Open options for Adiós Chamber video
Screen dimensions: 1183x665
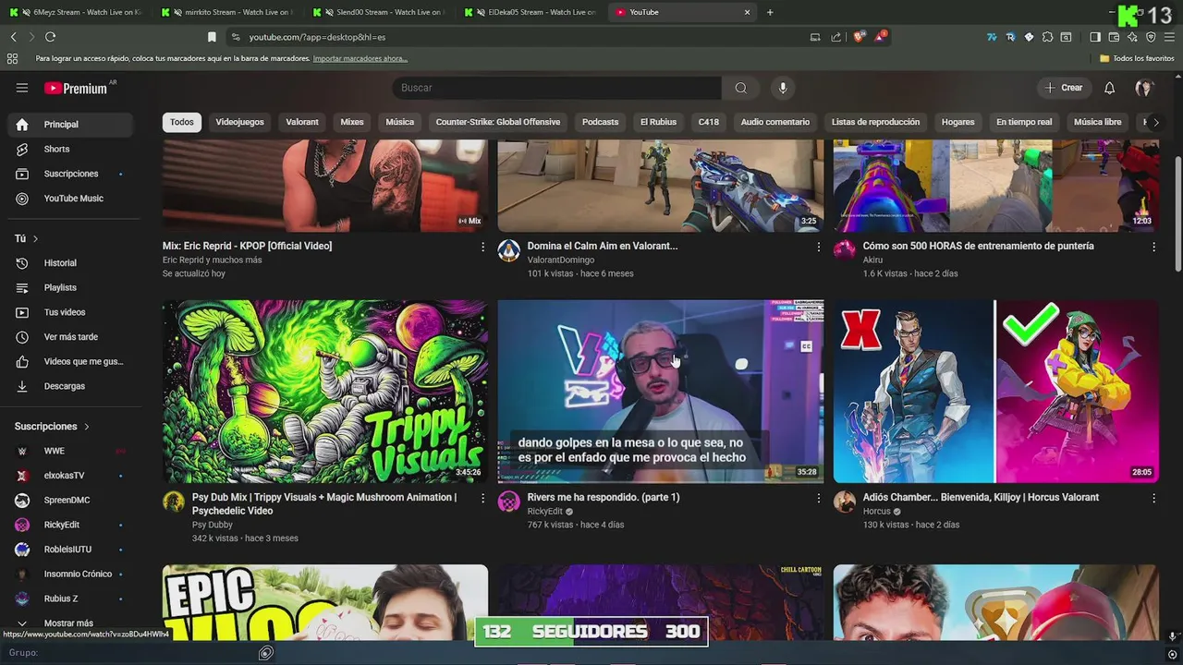pyautogui.click(x=1153, y=498)
